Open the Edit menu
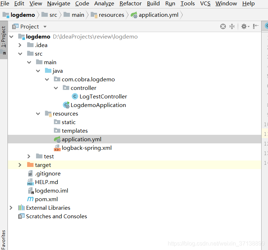 pyautogui.click(x=19, y=4)
